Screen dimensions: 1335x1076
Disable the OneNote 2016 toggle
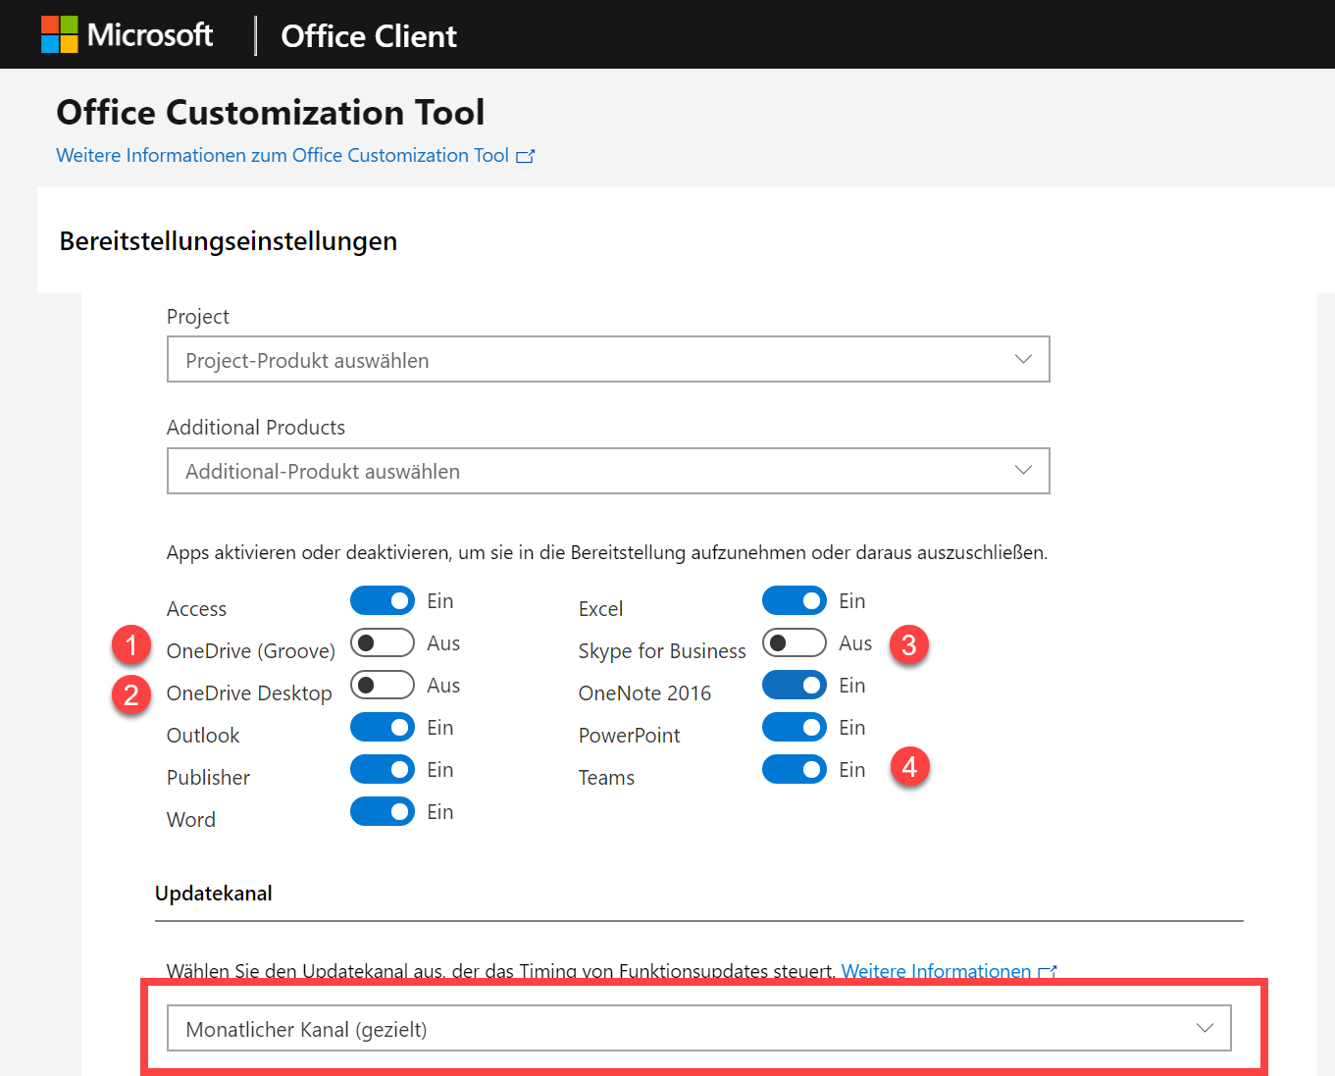point(795,685)
